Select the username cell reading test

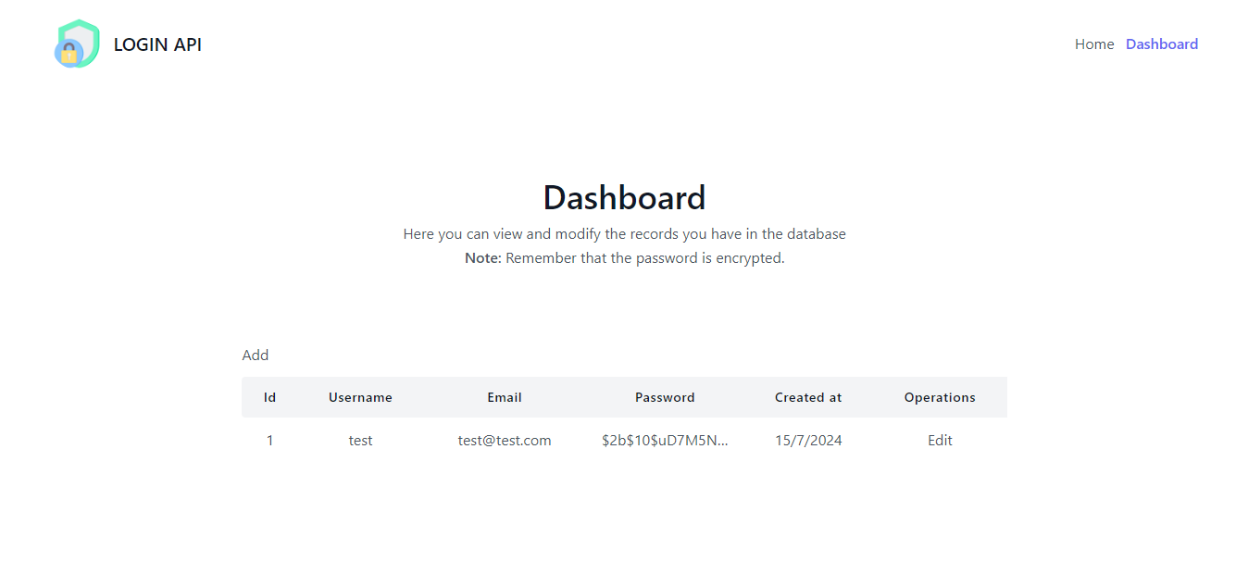coord(360,440)
